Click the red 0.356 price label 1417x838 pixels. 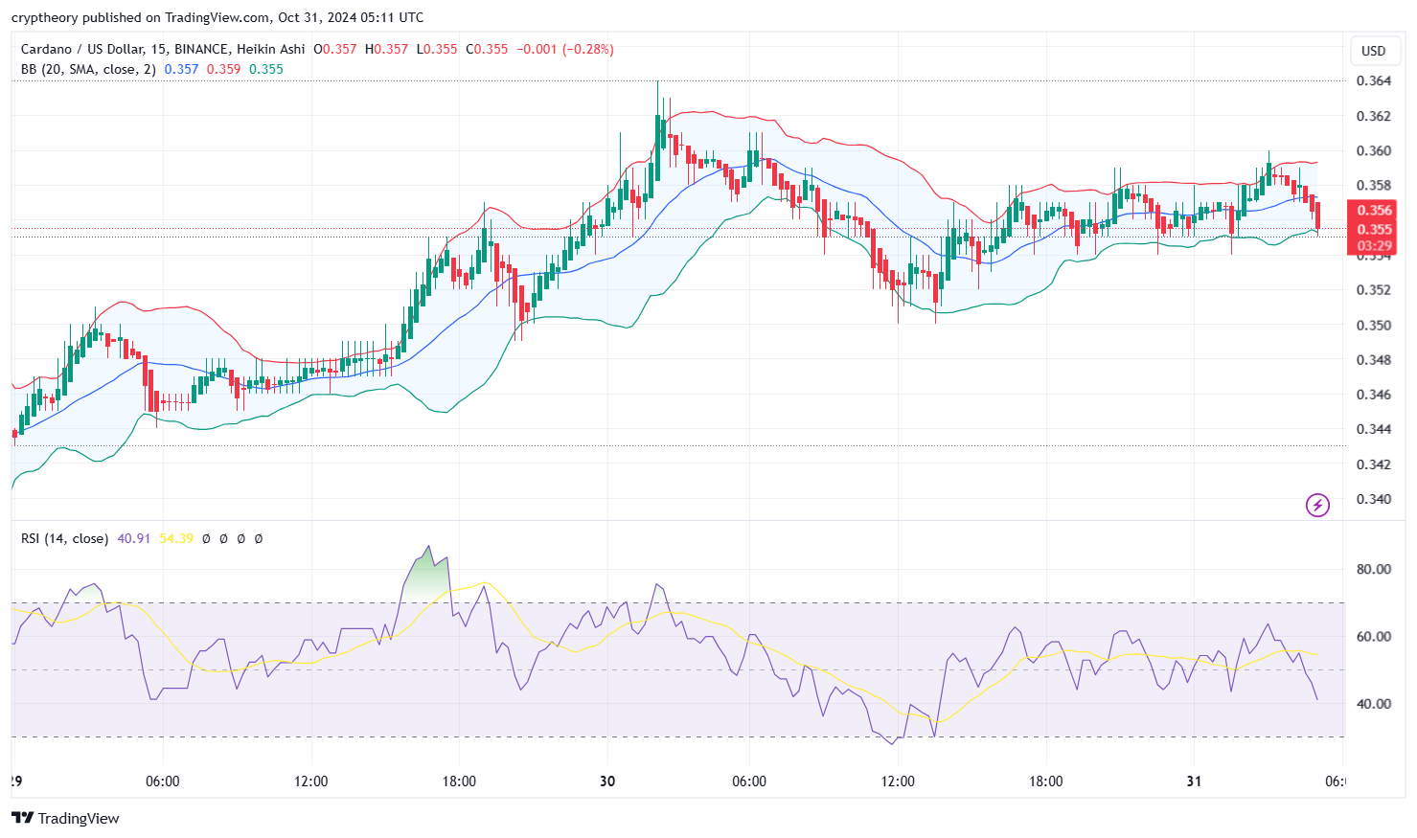[1372, 211]
